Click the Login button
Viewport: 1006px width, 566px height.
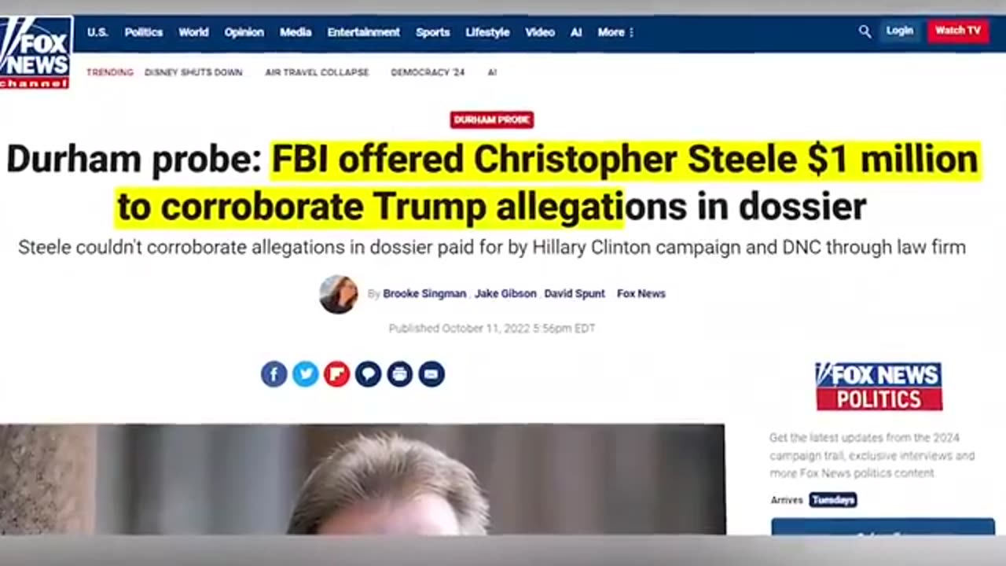click(x=900, y=31)
